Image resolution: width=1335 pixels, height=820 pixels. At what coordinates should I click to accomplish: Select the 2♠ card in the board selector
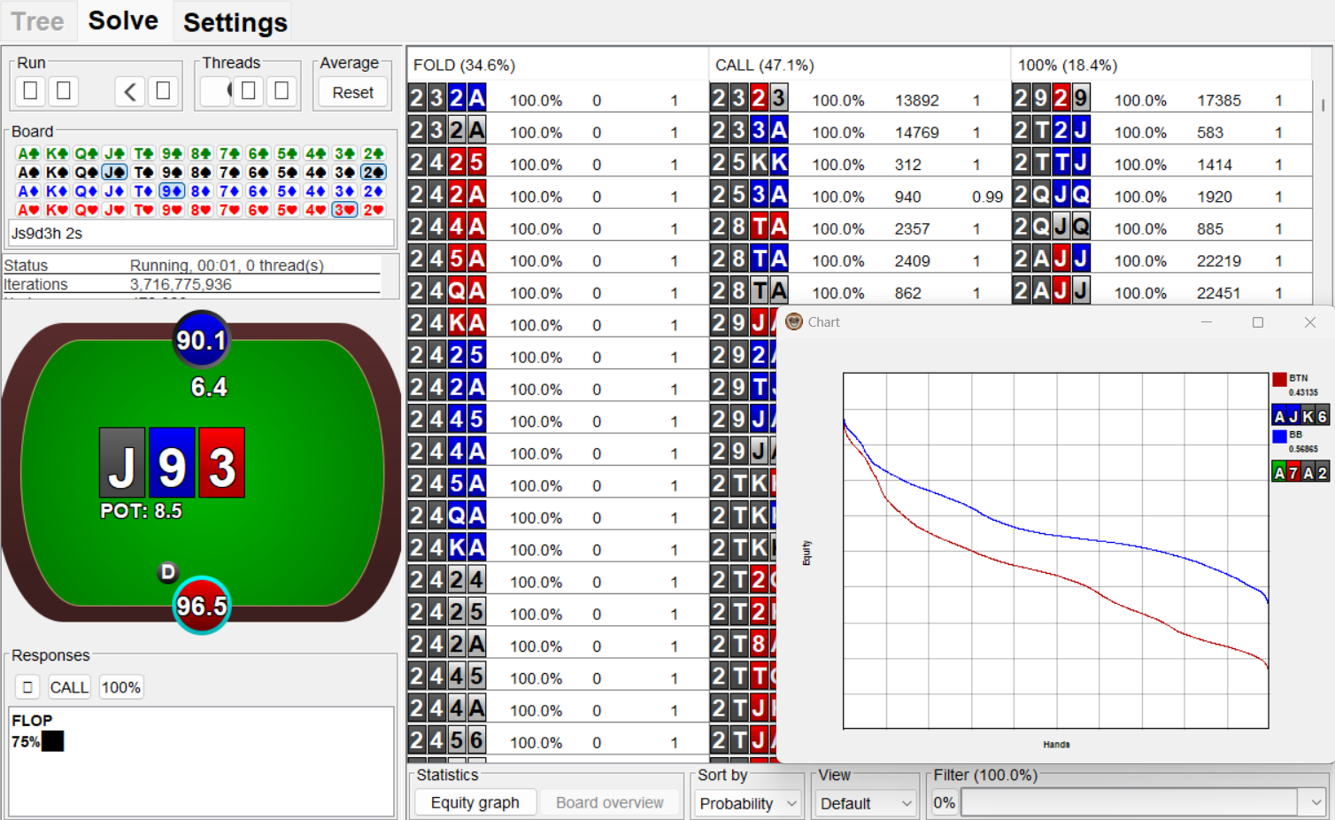[x=375, y=173]
